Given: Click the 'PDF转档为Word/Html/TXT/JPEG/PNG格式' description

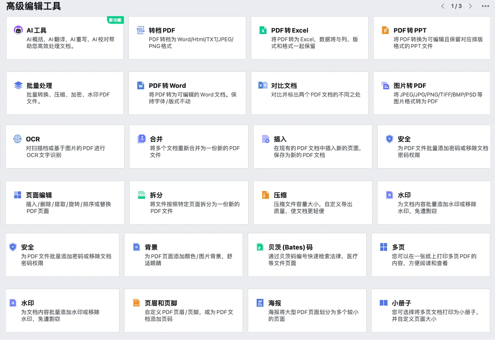Looking at the screenshot, I should (191, 43).
